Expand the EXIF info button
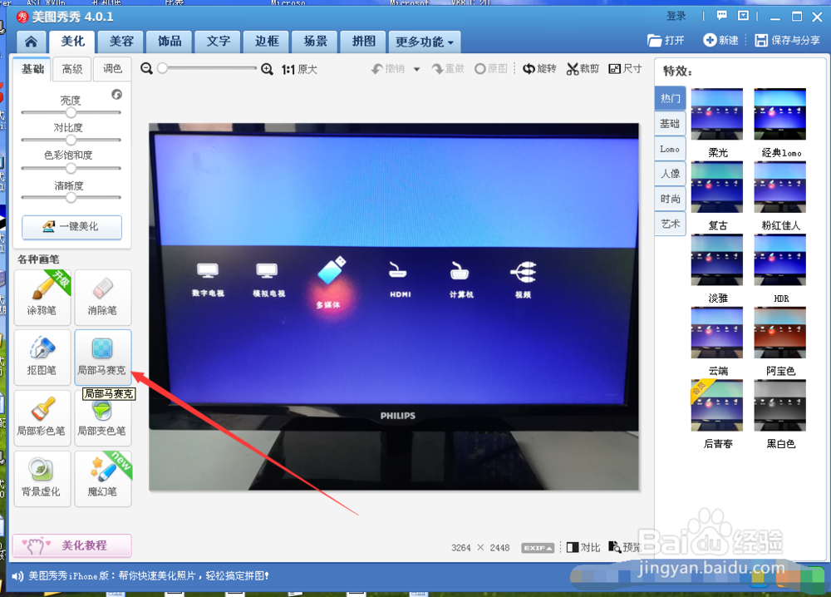The width and height of the screenshot is (831, 597). point(538,548)
